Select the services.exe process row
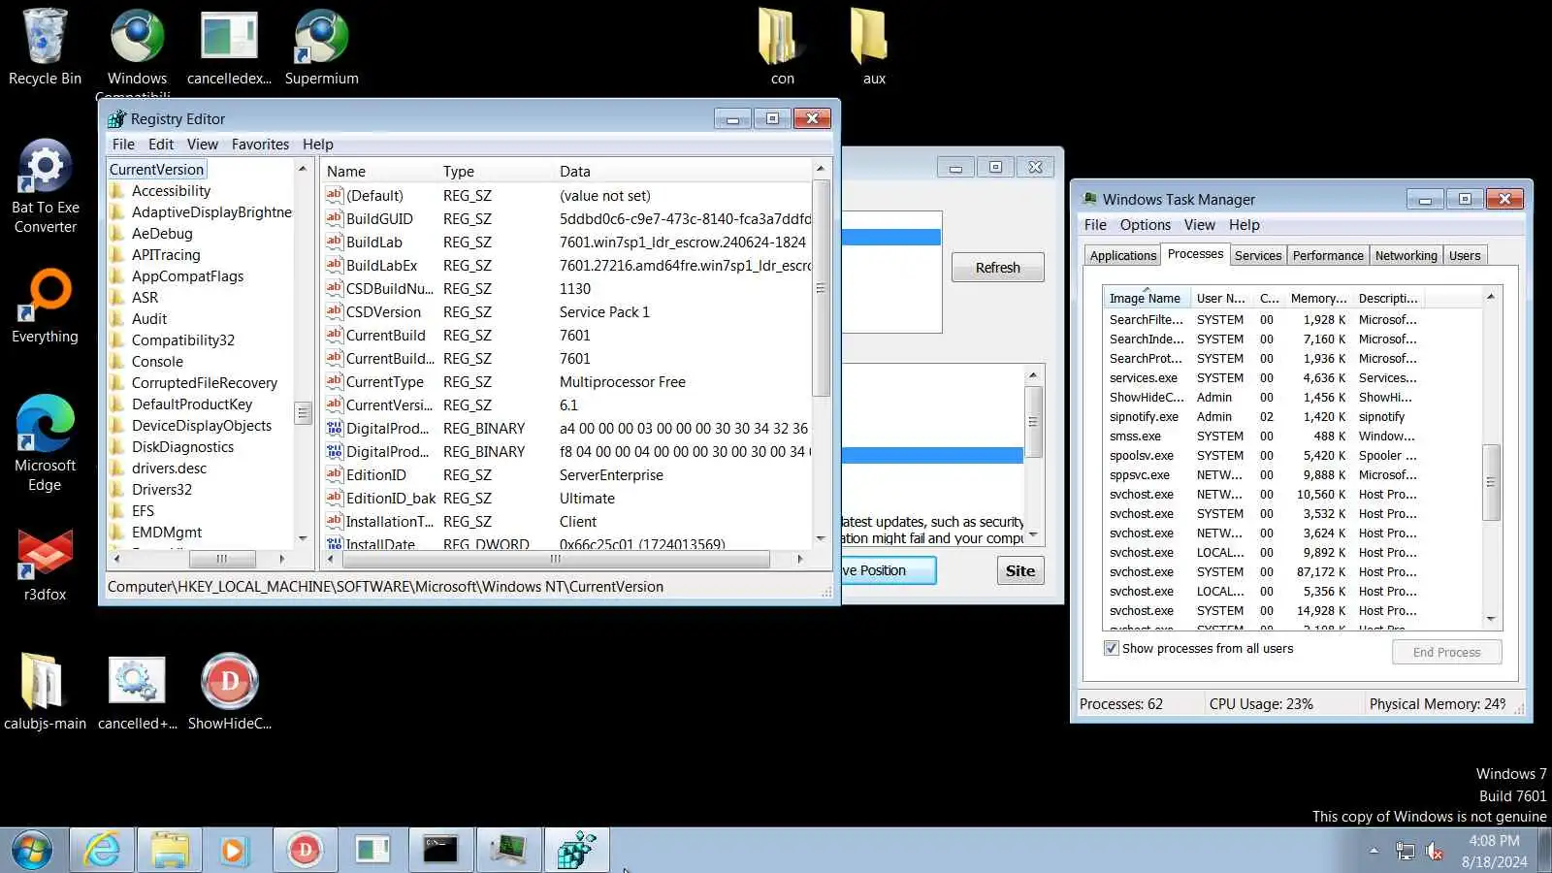1552x873 pixels. click(x=1292, y=378)
